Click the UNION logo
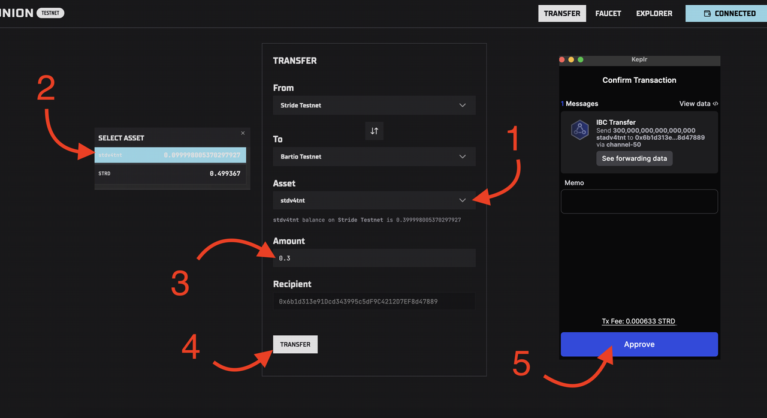Image resolution: width=767 pixels, height=418 pixels. pos(16,13)
